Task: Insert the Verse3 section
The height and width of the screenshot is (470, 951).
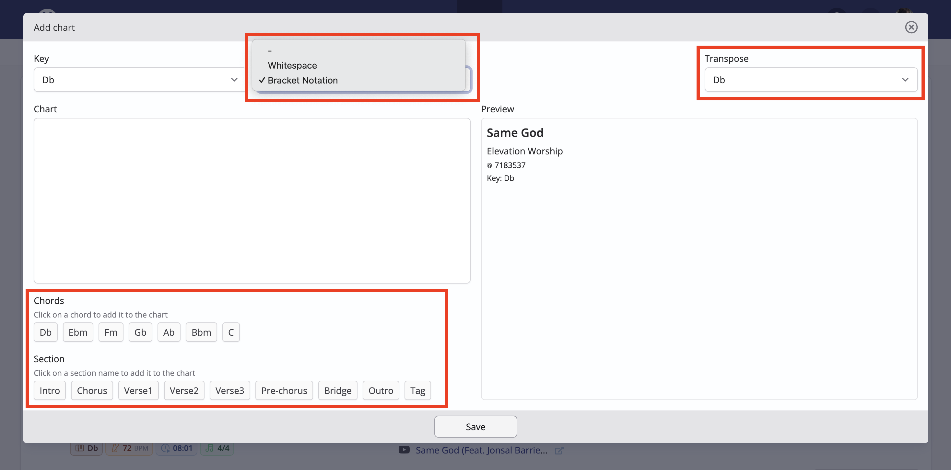Action: (229, 390)
